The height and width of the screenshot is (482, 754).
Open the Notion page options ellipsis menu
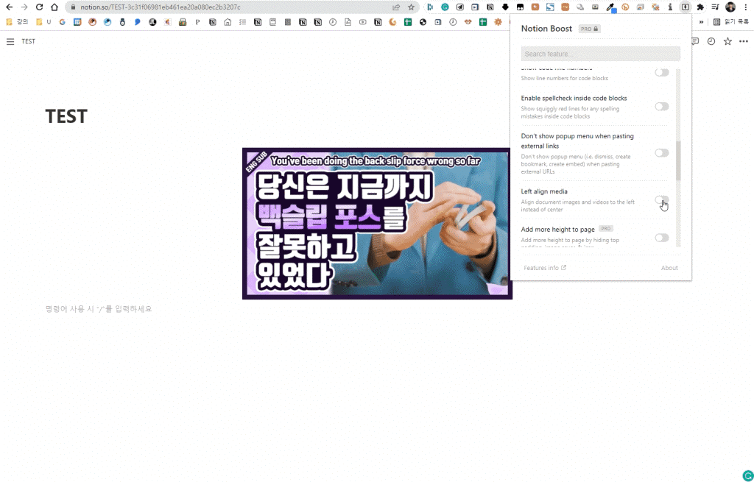[744, 42]
